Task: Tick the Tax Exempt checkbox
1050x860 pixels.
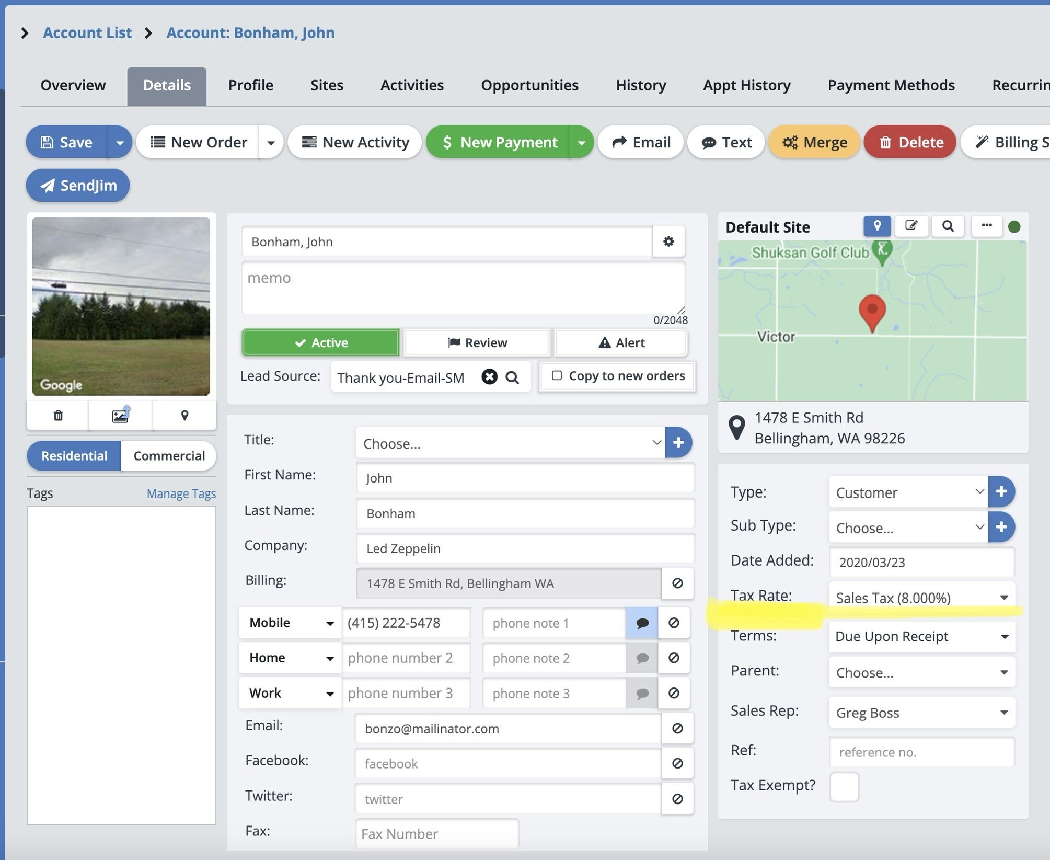Action: [x=844, y=786]
